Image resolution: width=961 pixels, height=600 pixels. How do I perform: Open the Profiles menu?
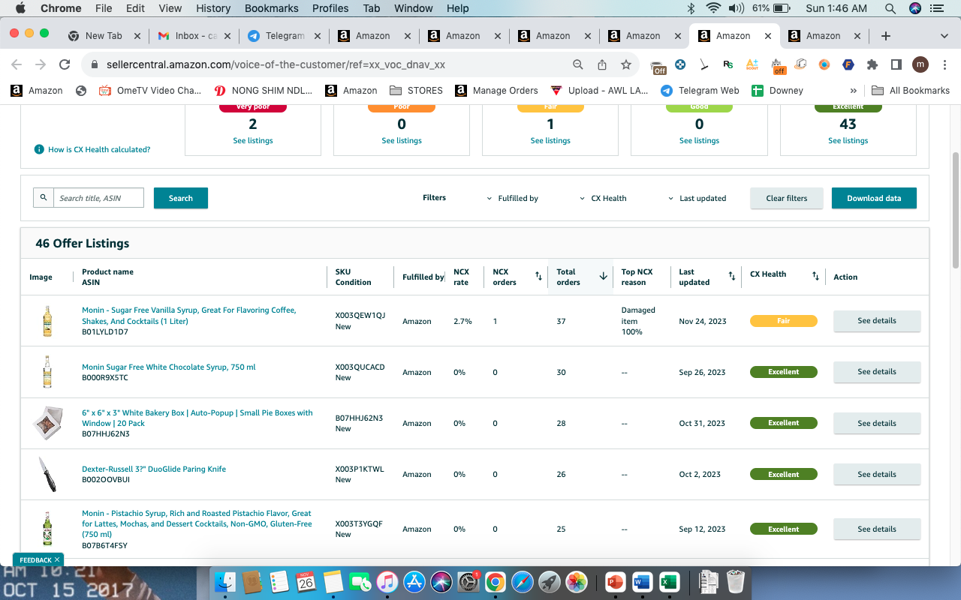click(x=330, y=8)
